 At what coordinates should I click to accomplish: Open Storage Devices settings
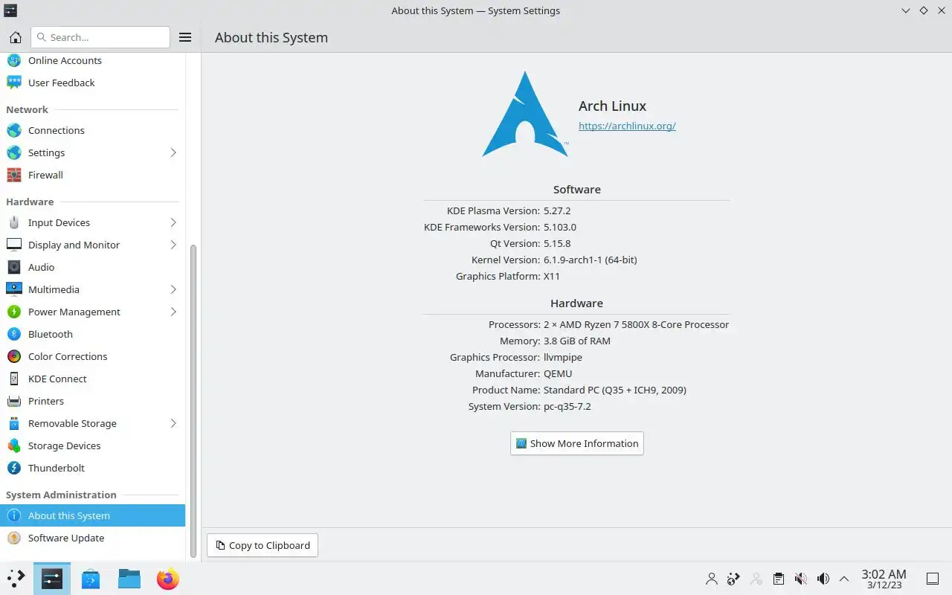point(92,446)
